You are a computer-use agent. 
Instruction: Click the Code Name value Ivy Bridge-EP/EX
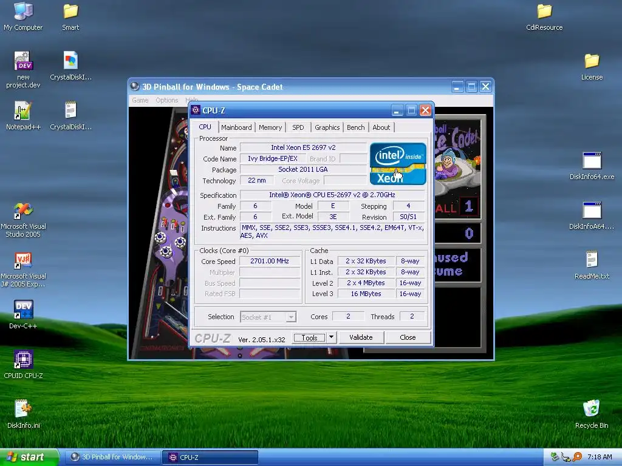(273, 158)
